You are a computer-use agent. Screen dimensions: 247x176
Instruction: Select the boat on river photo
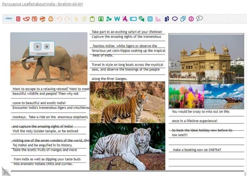[x=224, y=96]
